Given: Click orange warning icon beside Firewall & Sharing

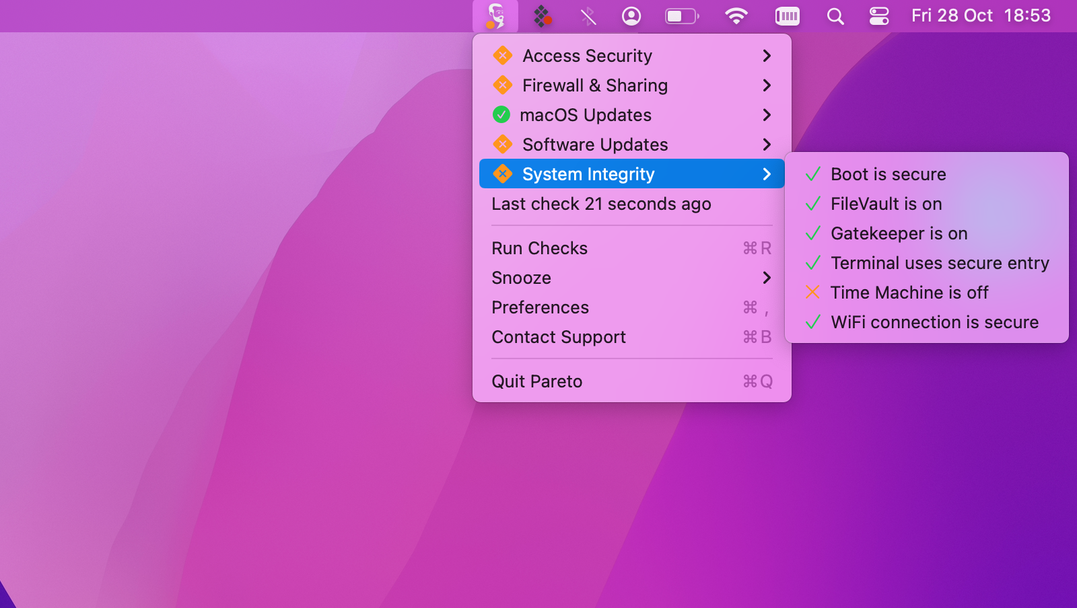Looking at the screenshot, I should (x=502, y=85).
